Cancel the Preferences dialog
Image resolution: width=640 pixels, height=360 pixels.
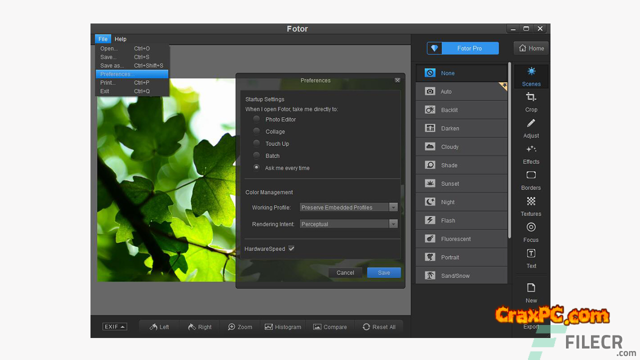pos(345,272)
